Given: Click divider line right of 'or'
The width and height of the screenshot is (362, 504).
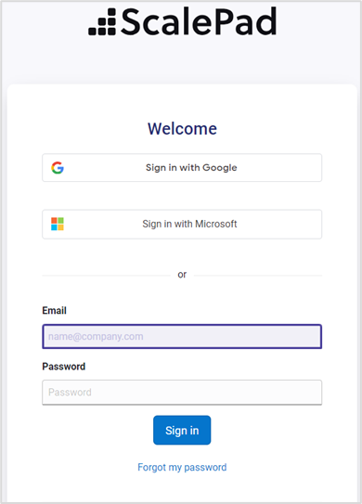Looking at the screenshot, I should coord(258,276).
